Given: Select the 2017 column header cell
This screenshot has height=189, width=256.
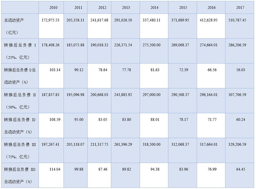Looking at the screenshot, I should (x=240, y=7).
